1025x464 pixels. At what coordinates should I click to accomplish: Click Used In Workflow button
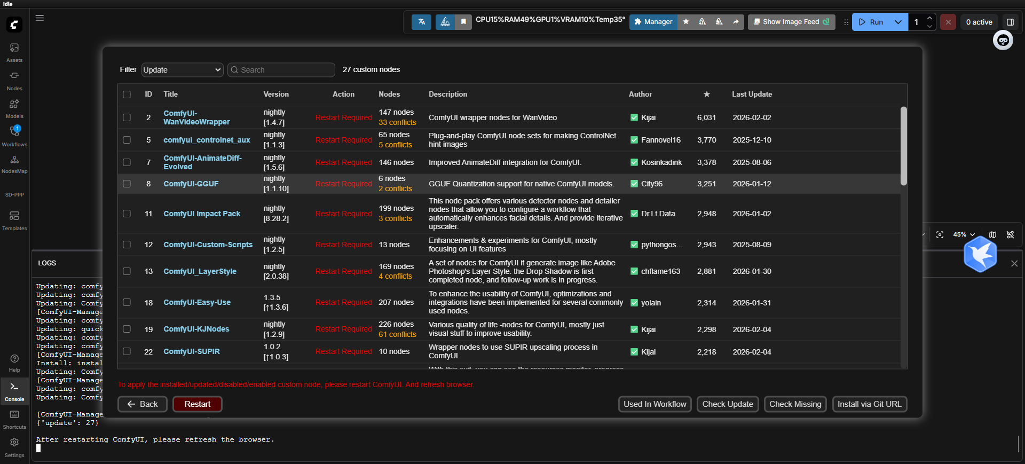tap(655, 404)
